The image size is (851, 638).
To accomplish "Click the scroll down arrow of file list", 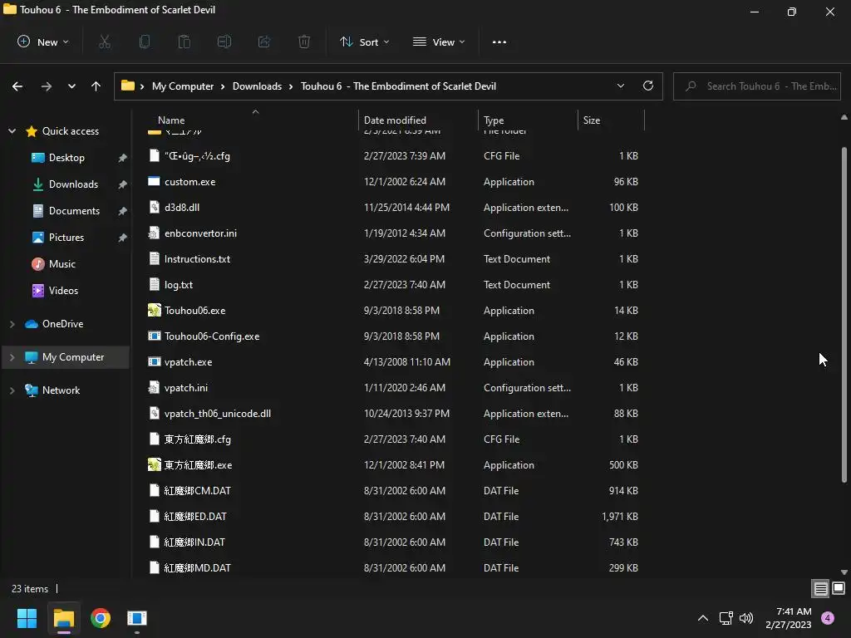I will pos(844,572).
